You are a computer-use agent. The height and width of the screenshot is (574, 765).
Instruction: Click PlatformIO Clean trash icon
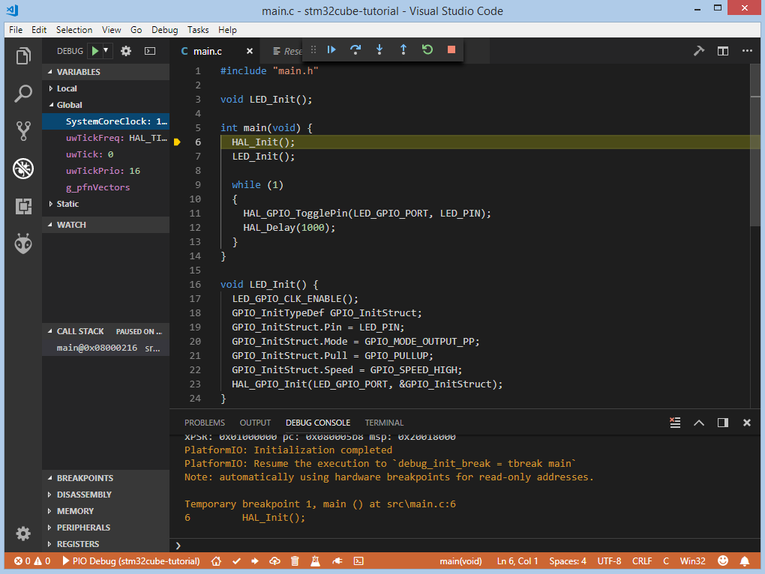point(295,561)
